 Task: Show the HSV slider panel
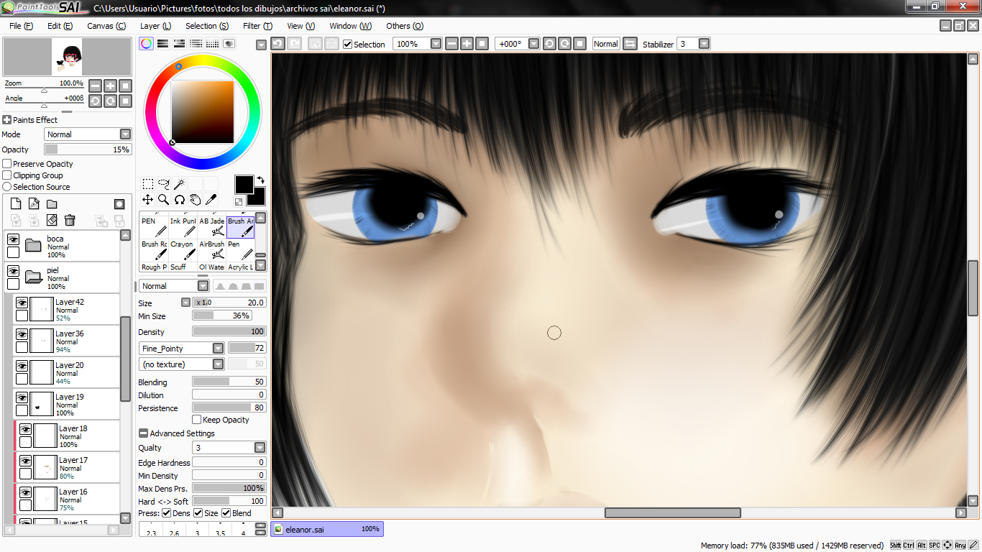click(x=180, y=44)
